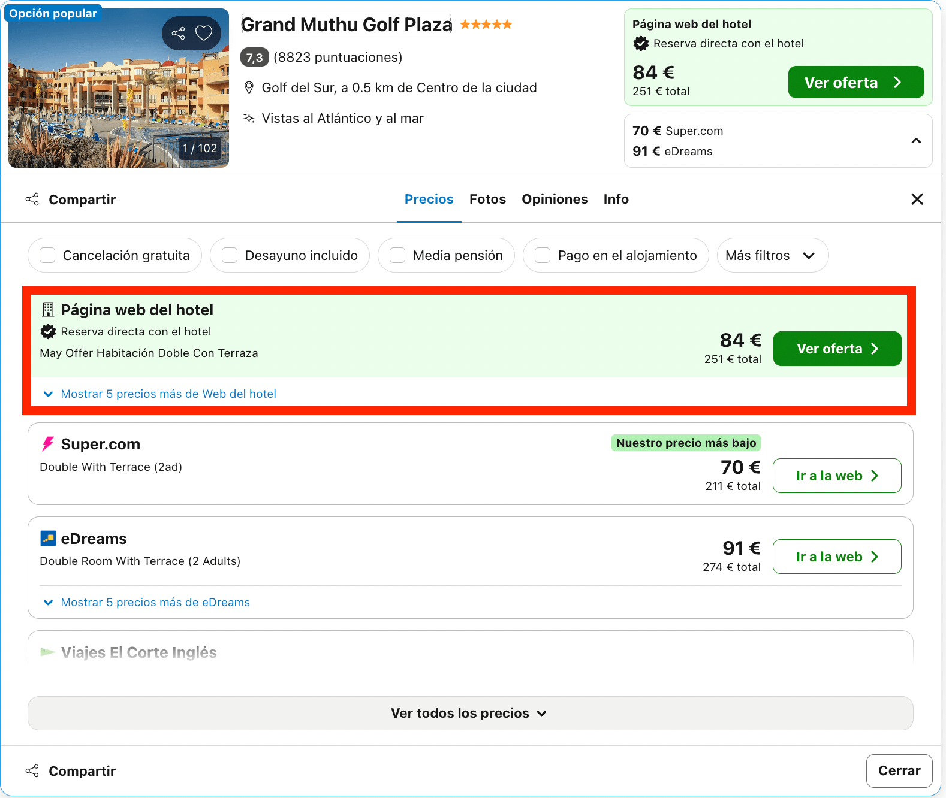Save hotel with the heart icon

[204, 33]
